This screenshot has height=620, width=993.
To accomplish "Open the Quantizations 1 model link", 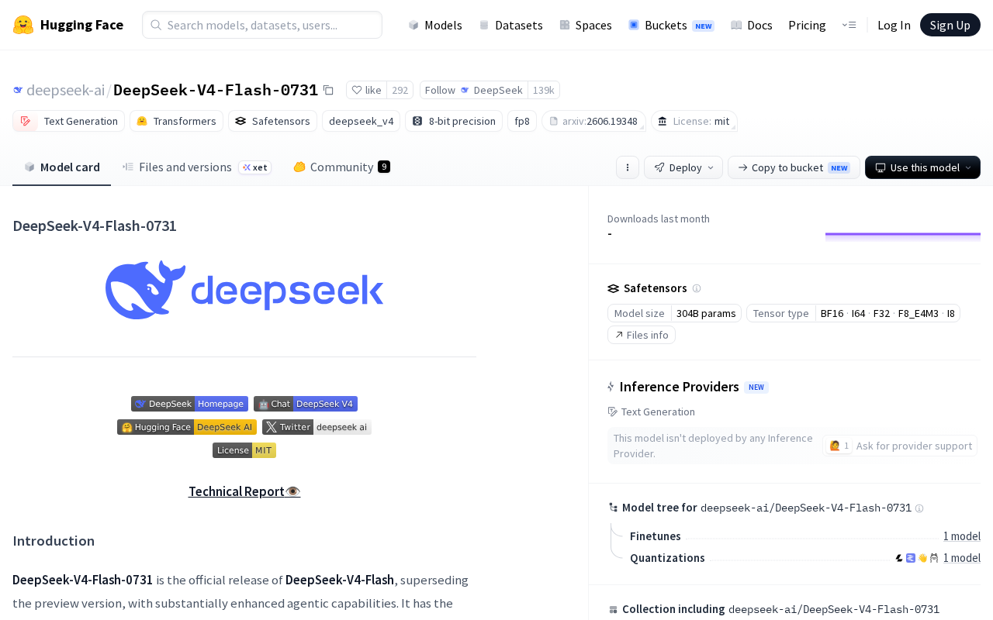I will pos(962,558).
